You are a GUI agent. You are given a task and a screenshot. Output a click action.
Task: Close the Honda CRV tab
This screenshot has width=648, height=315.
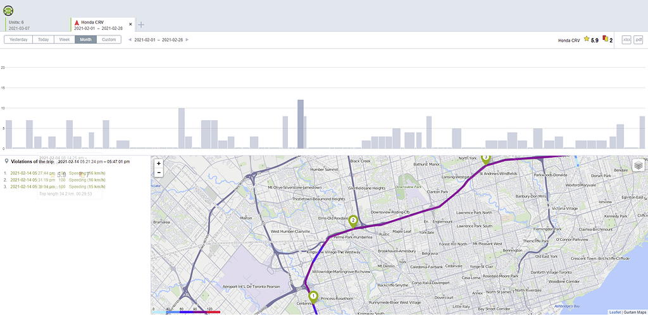131,25
